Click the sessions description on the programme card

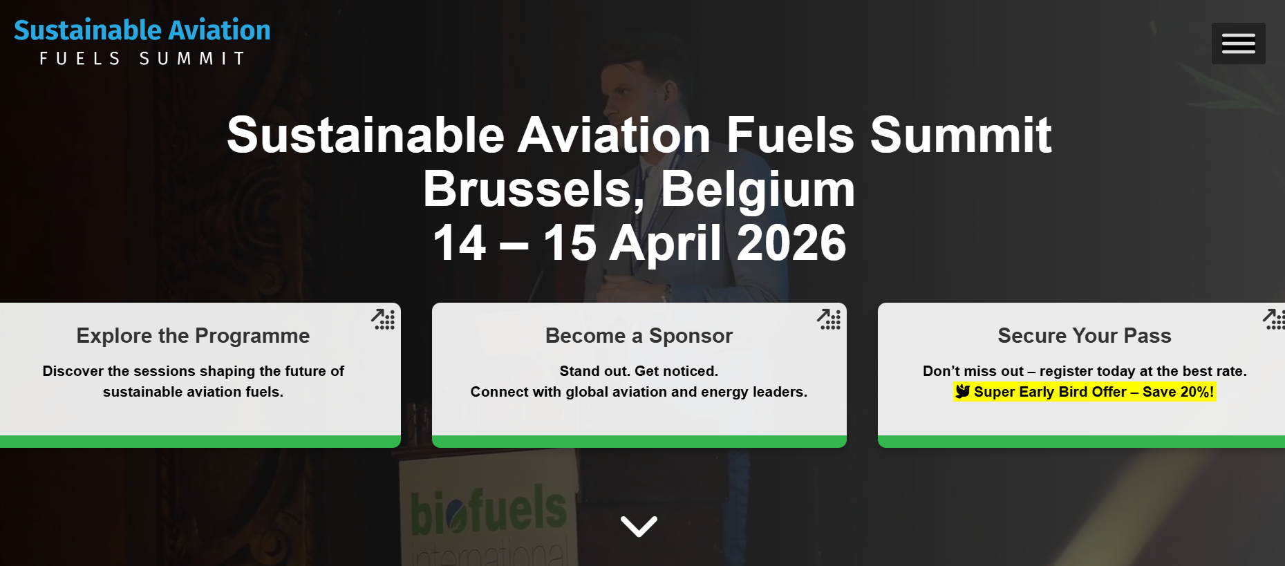click(x=193, y=381)
